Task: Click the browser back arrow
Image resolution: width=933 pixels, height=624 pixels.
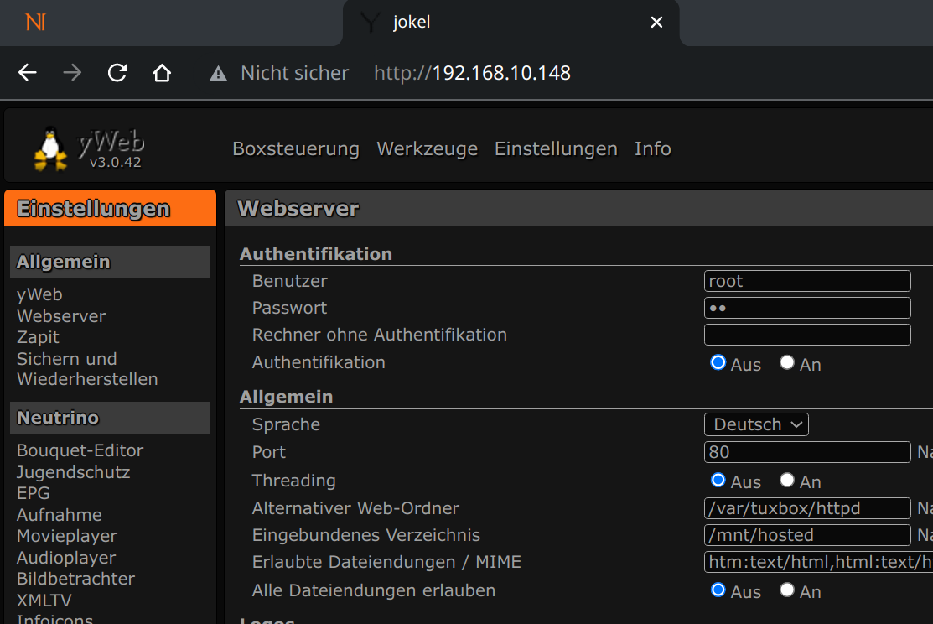Action: tap(28, 73)
